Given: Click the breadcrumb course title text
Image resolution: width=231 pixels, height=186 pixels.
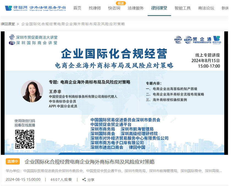Looking at the screenshot, I should pos(73,24).
